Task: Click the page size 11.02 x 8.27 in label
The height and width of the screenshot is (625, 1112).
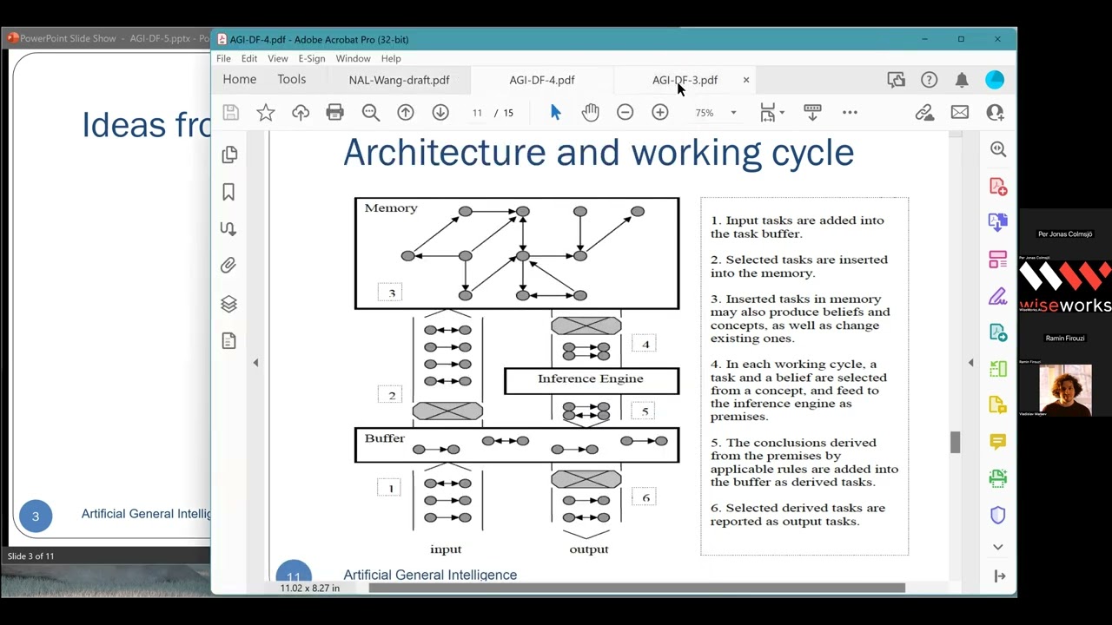Action: (x=310, y=588)
